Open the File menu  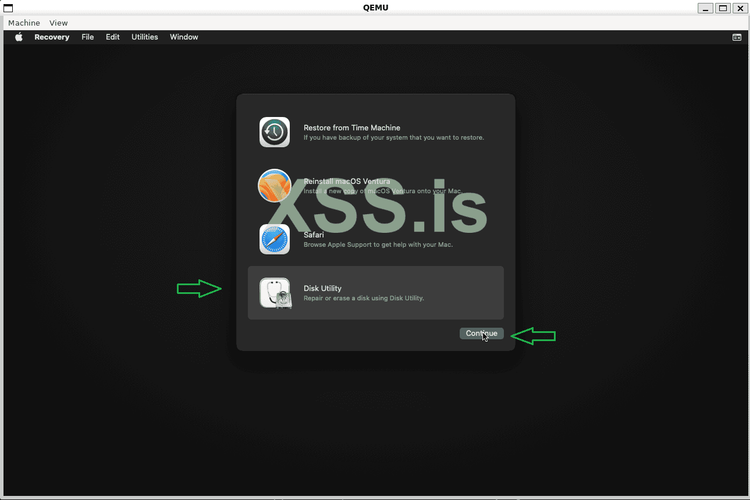click(88, 37)
